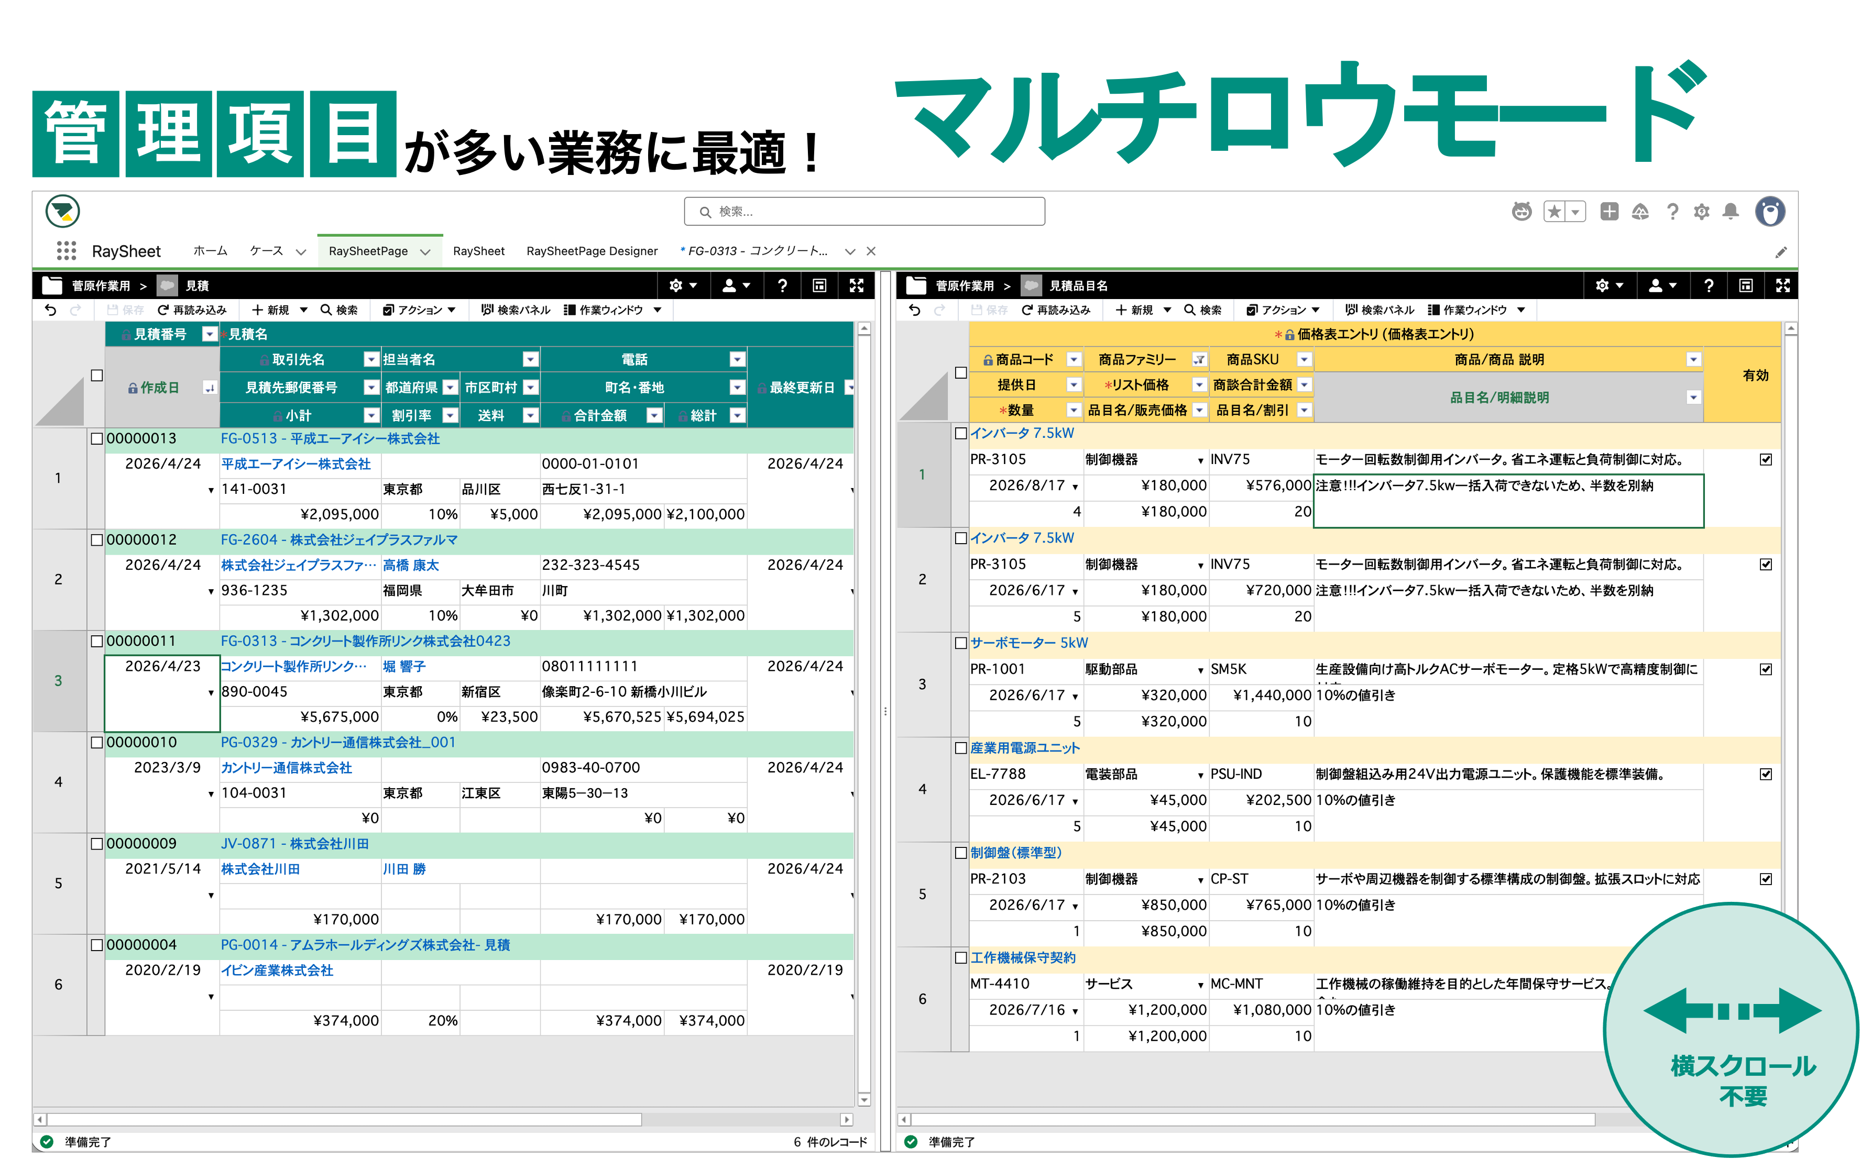Screen dimensions: 1861x1159
Task: Select the RaySheetPage tab
Action: pyautogui.click(x=368, y=251)
